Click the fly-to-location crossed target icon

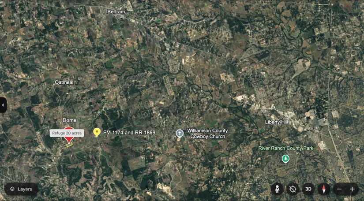coord(293,189)
